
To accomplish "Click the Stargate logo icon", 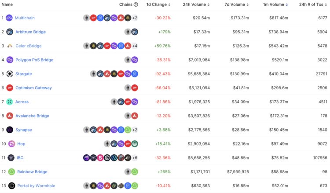I will (10, 74).
